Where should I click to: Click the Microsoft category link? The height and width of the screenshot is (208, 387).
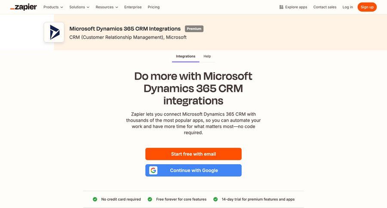click(176, 37)
